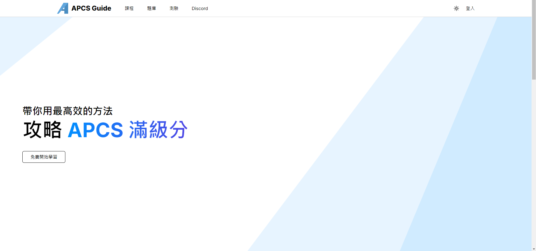Click the heading text 帶你用最高效的方法
The width and height of the screenshot is (536, 251).
coord(68,111)
